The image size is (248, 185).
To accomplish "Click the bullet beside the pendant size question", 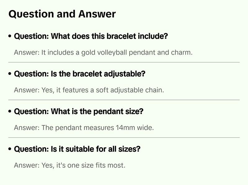I will pos(10,112).
